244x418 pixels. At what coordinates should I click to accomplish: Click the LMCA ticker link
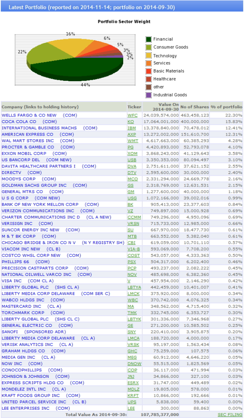pyautogui.click(x=134, y=338)
